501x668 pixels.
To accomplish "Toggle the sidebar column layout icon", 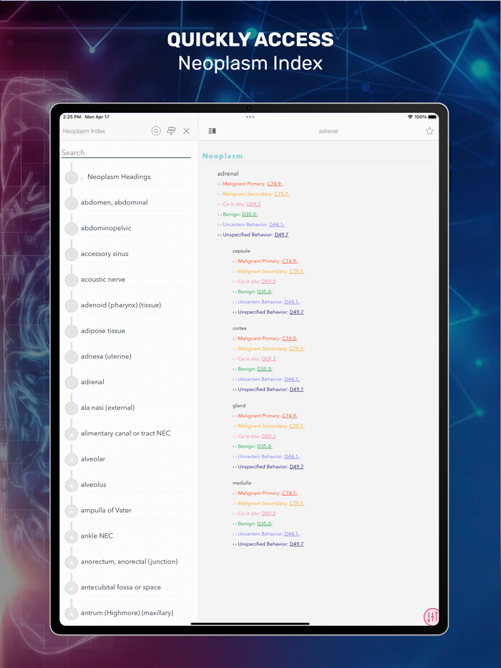I will click(212, 131).
